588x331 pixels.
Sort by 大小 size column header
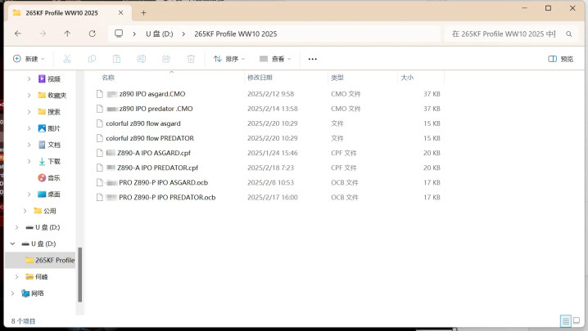pyautogui.click(x=407, y=78)
